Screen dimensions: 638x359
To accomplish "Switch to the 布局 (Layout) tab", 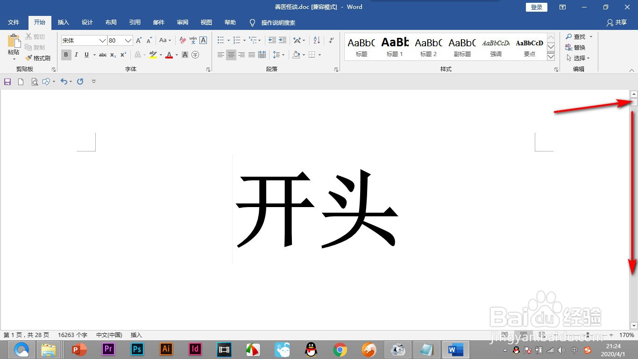I will coord(111,22).
